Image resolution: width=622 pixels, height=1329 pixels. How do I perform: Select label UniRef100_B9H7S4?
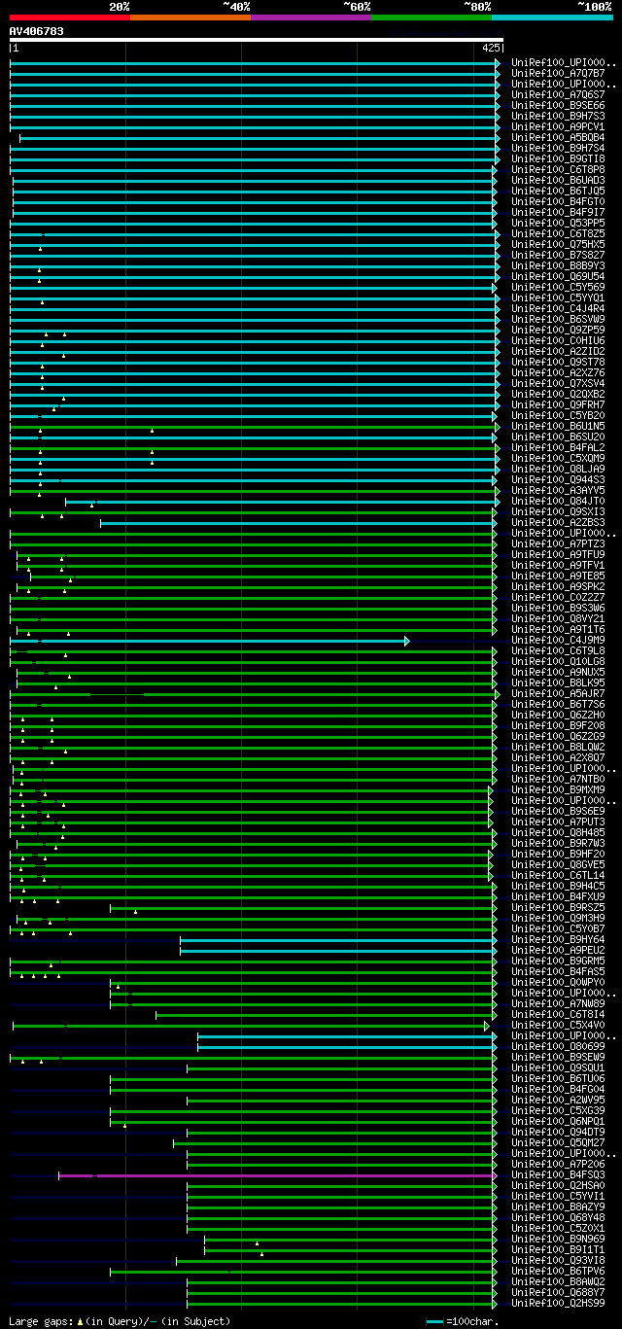tap(558, 149)
